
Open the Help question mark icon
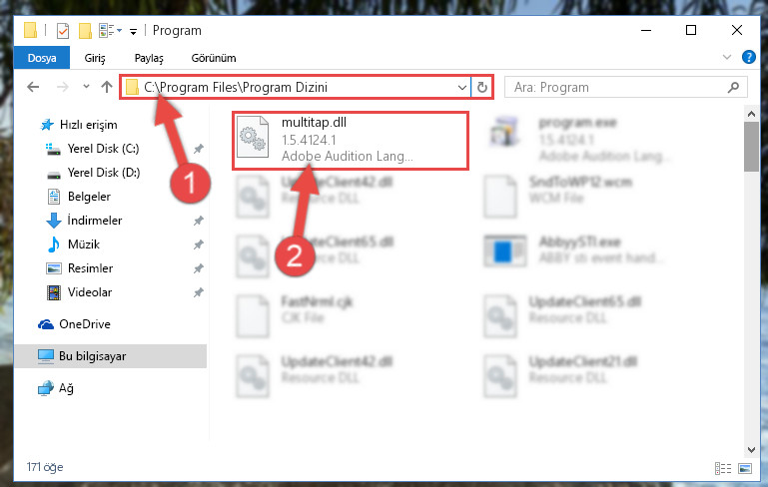(748, 57)
